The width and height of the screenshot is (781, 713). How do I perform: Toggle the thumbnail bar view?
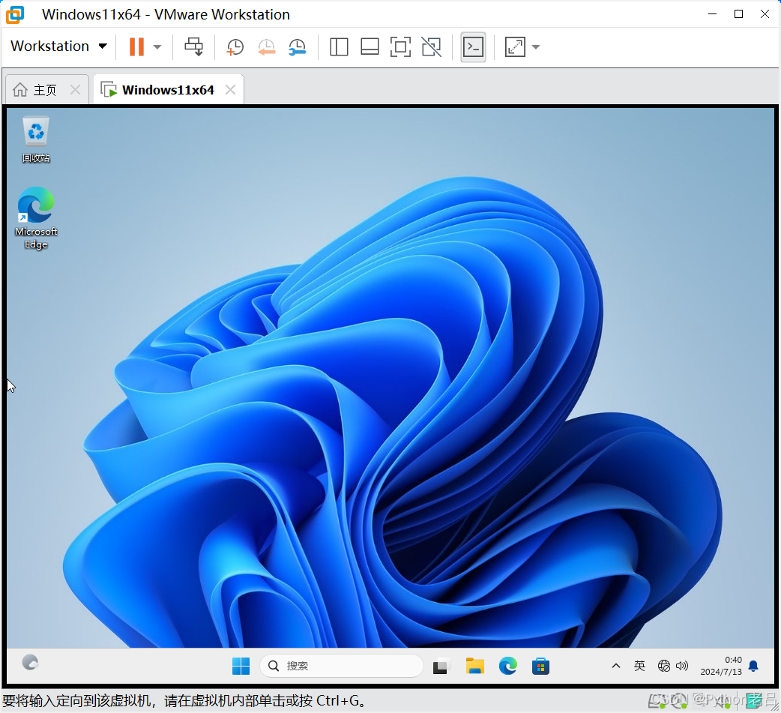[x=370, y=46]
